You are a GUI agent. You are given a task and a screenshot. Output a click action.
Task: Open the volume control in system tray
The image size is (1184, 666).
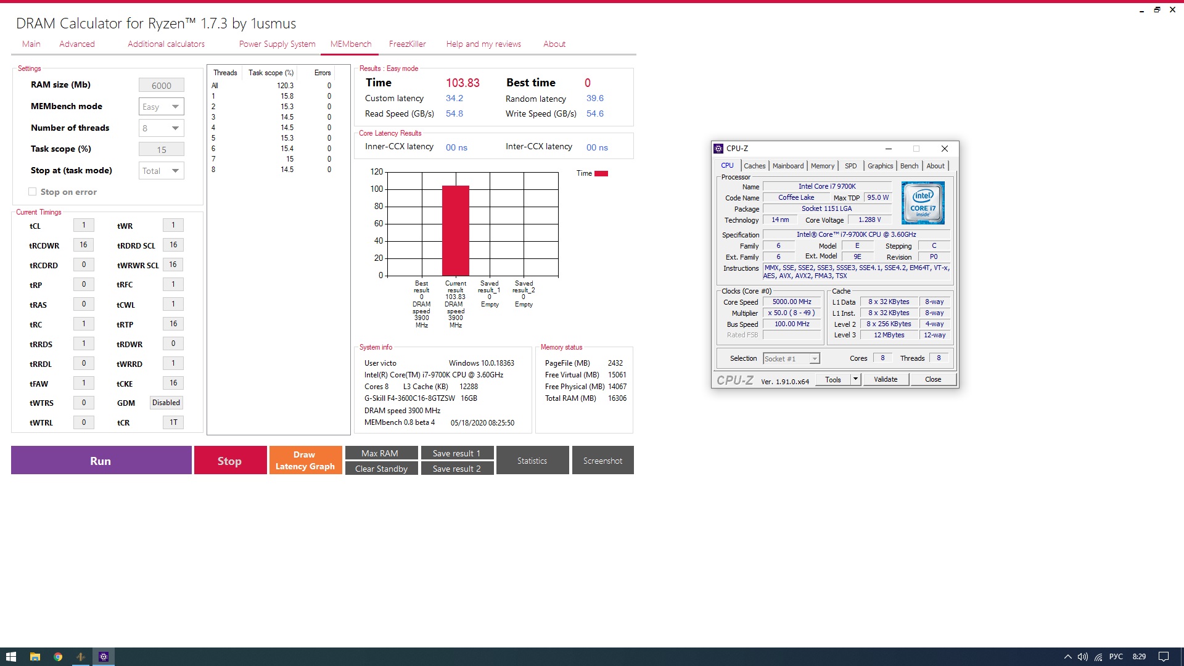(x=1083, y=657)
